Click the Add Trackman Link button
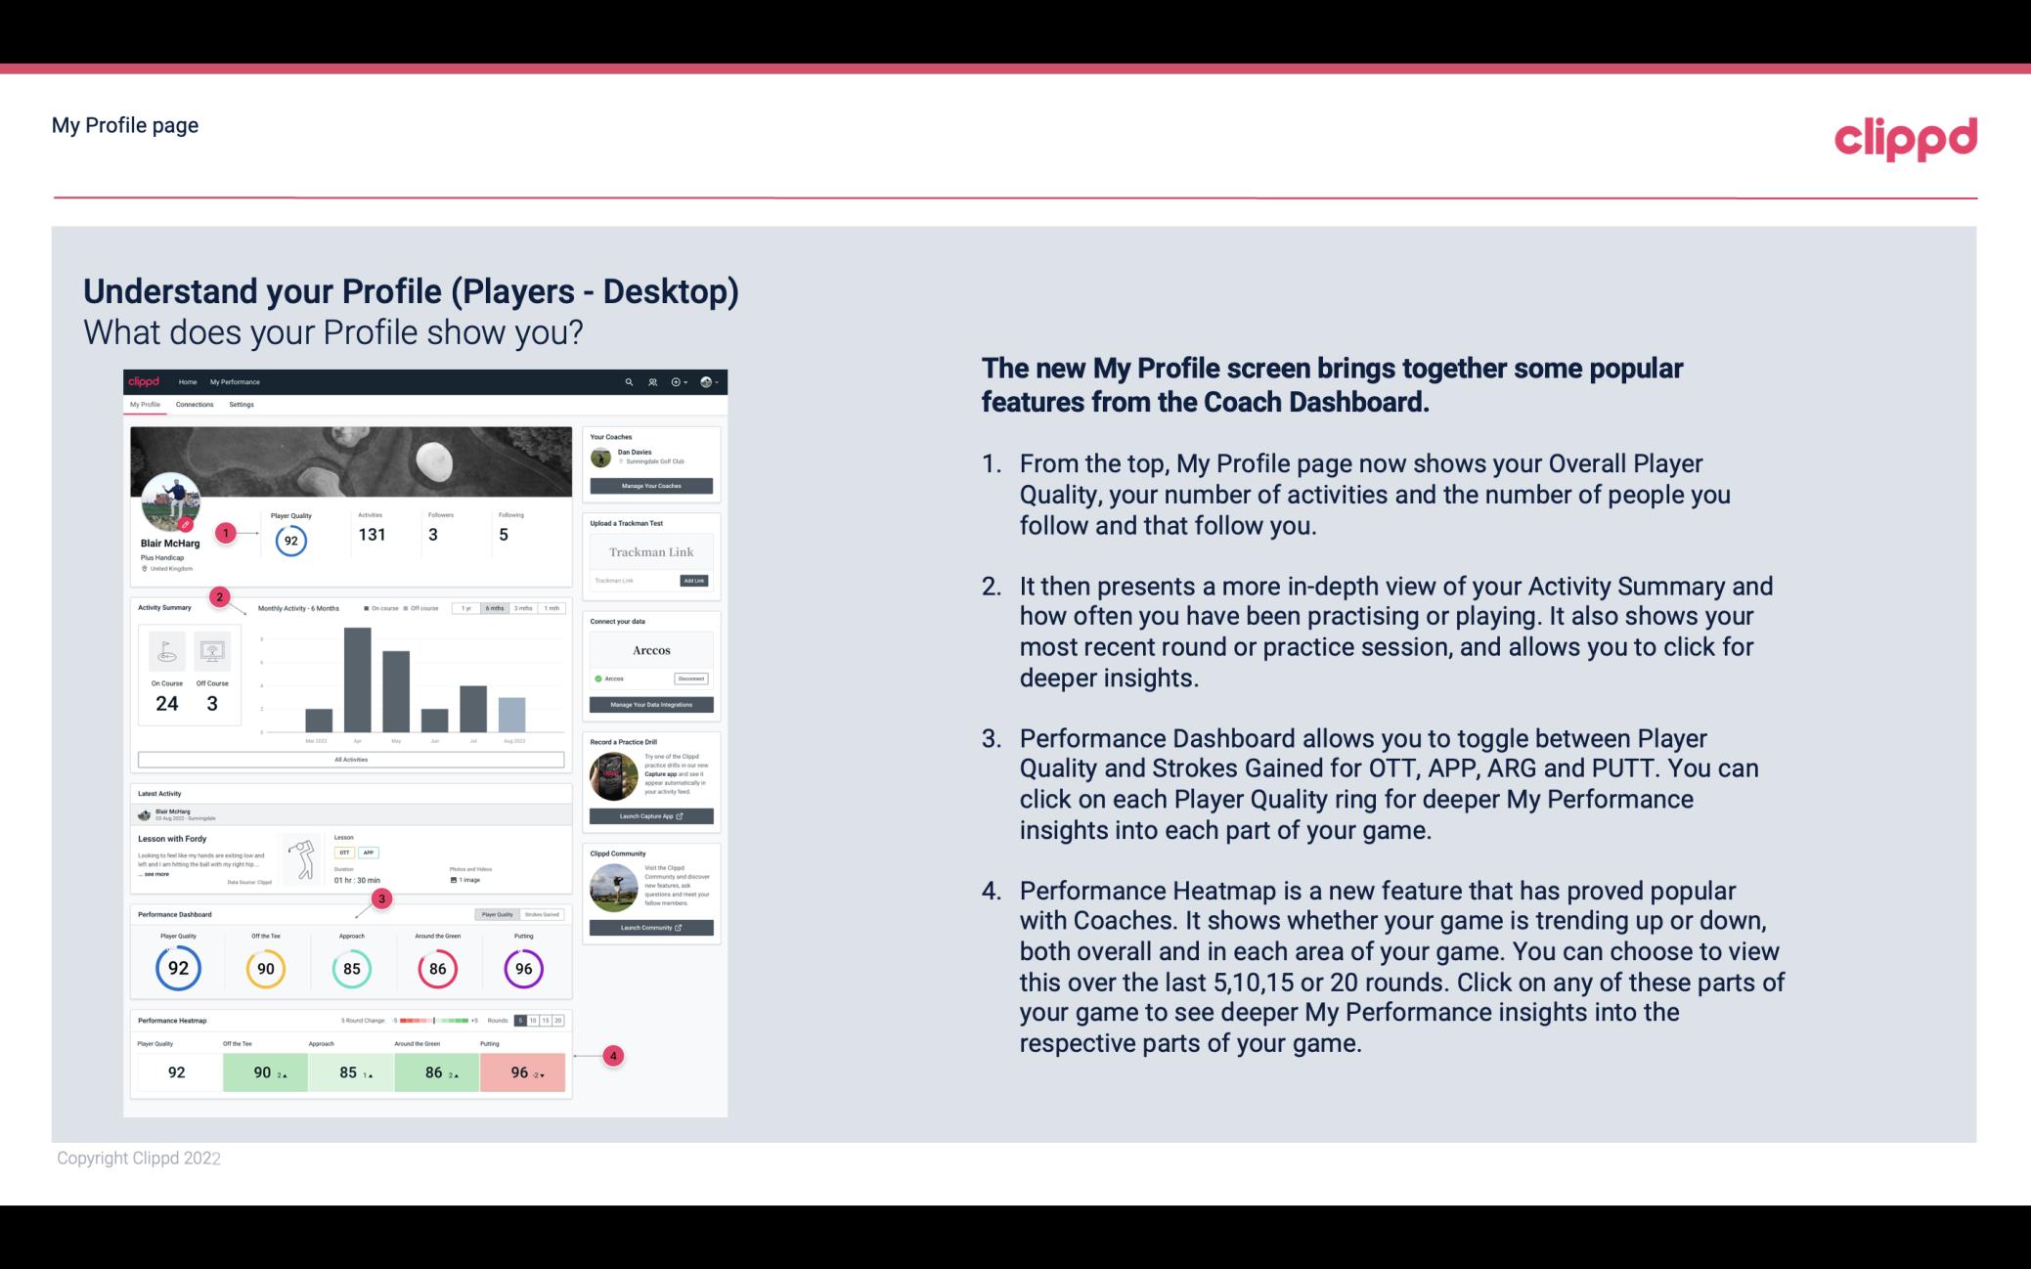 (x=694, y=581)
